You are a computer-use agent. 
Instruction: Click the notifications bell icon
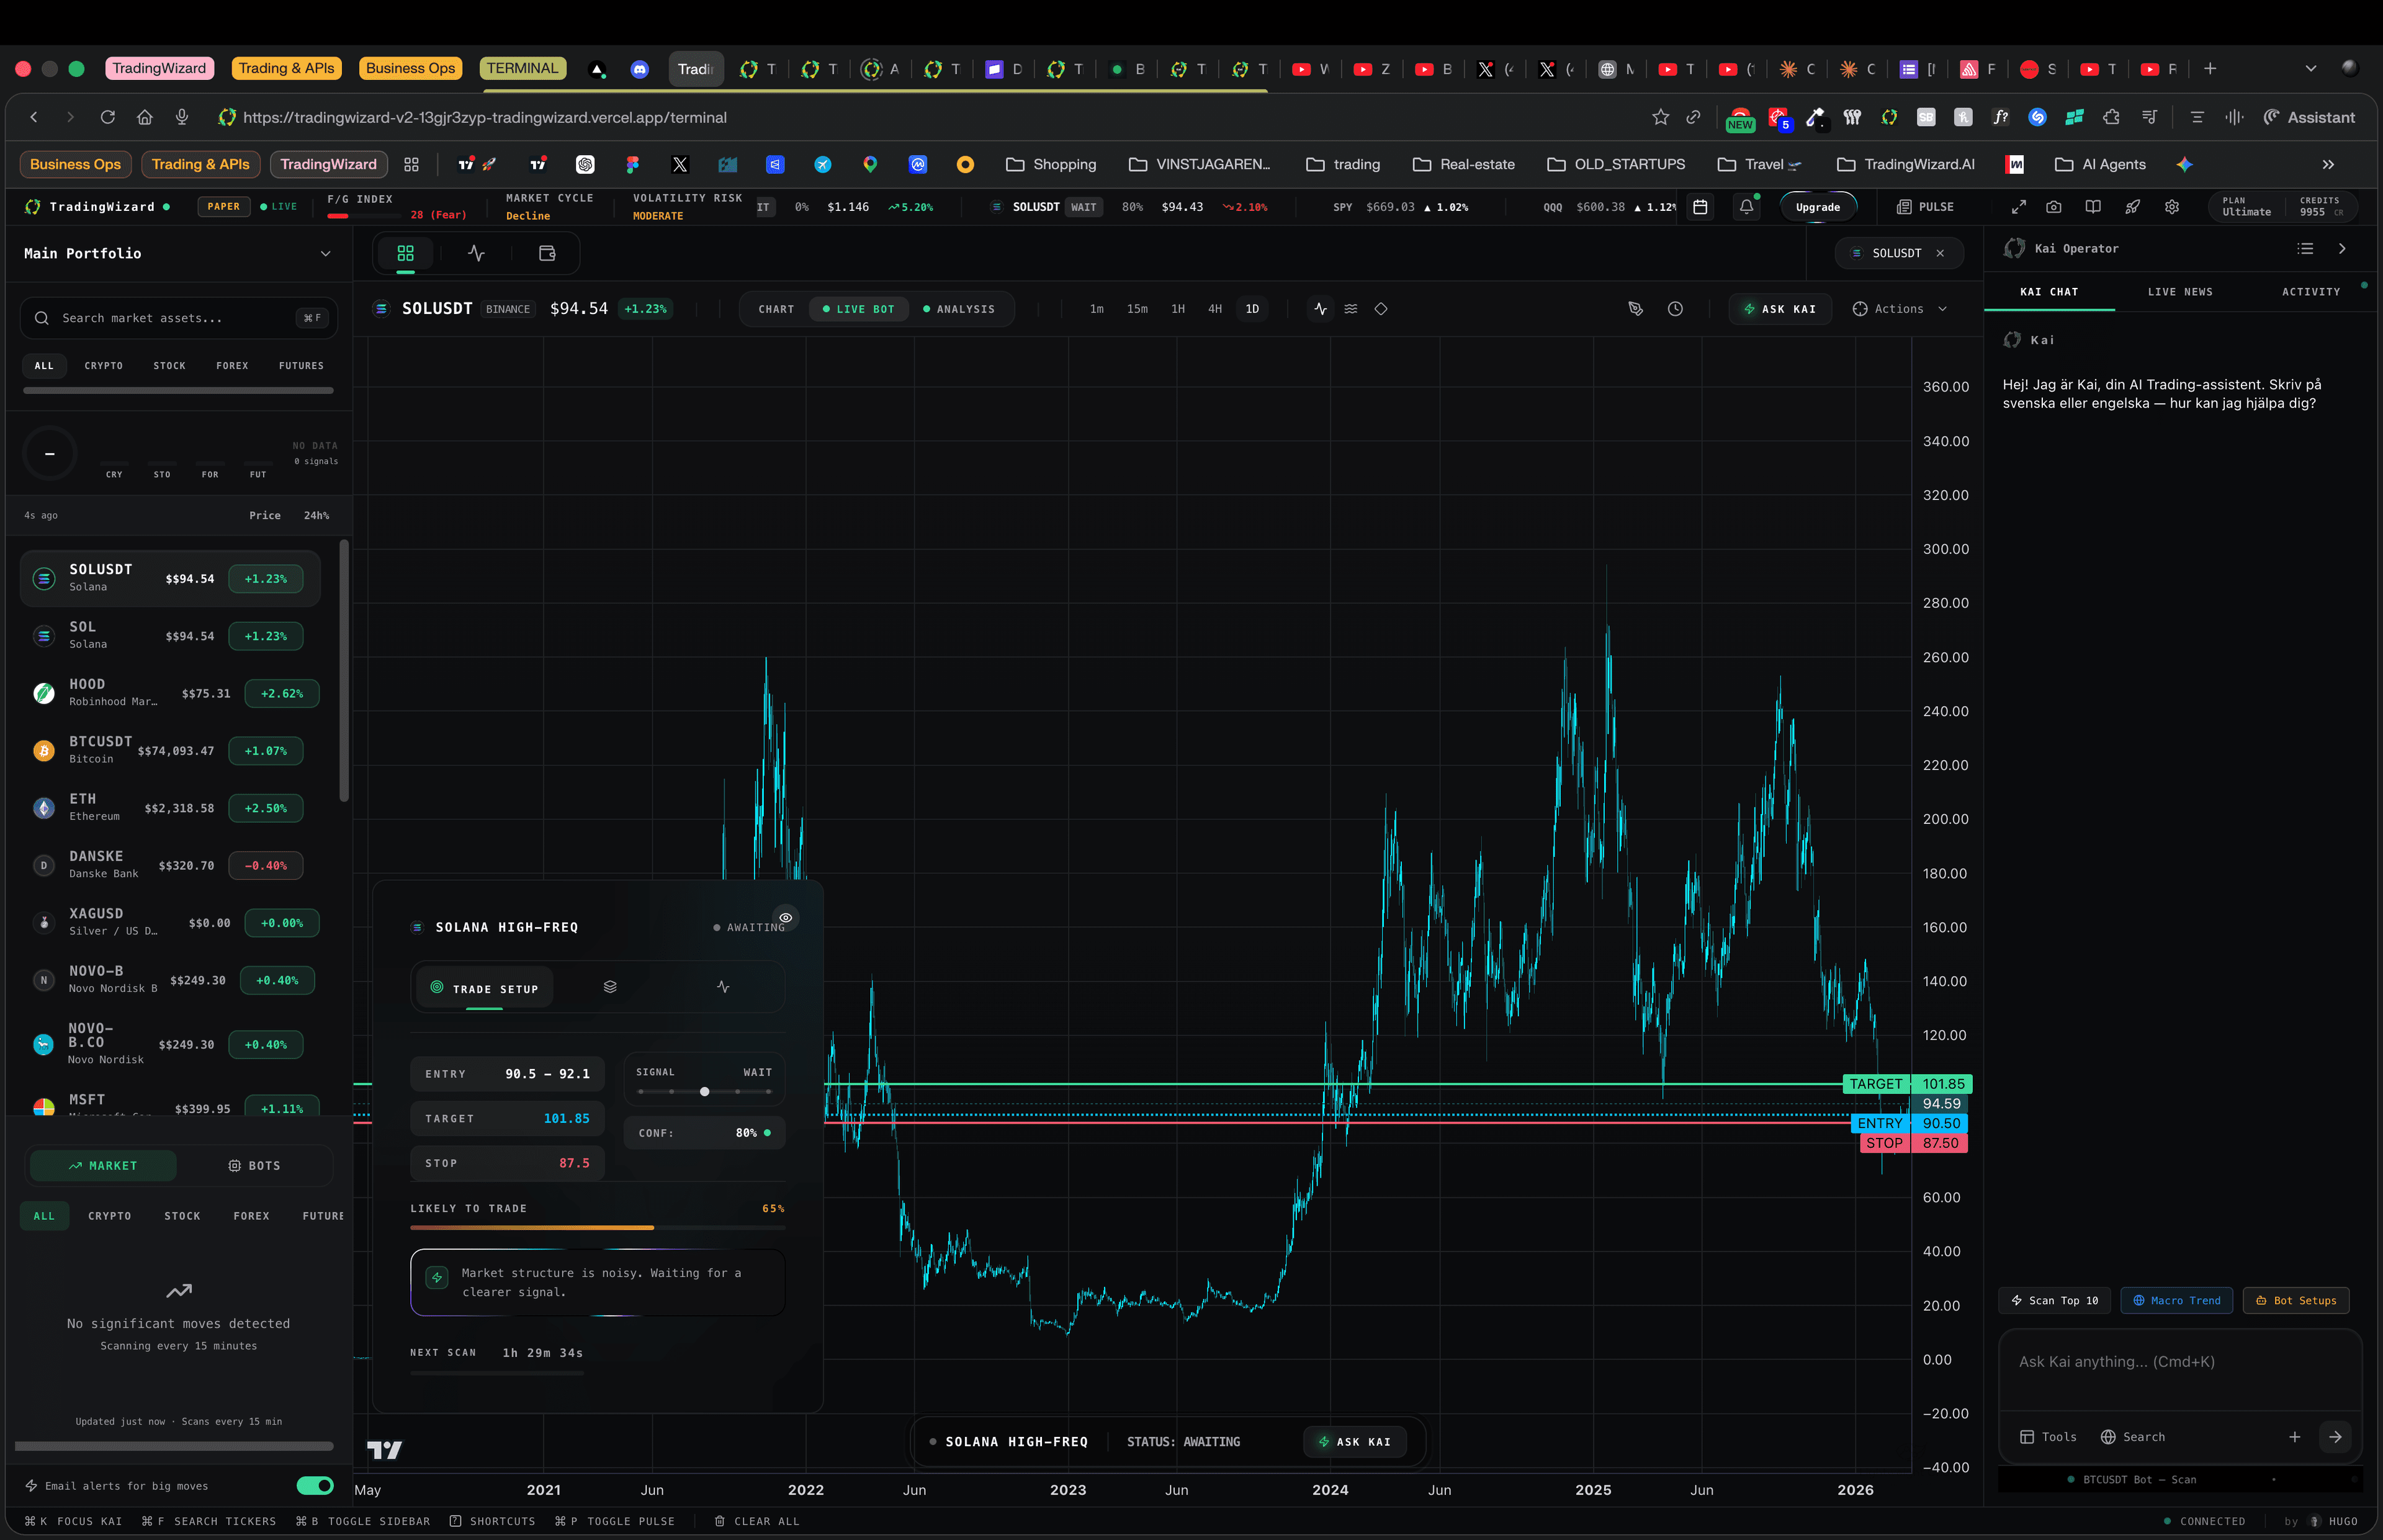[1746, 206]
